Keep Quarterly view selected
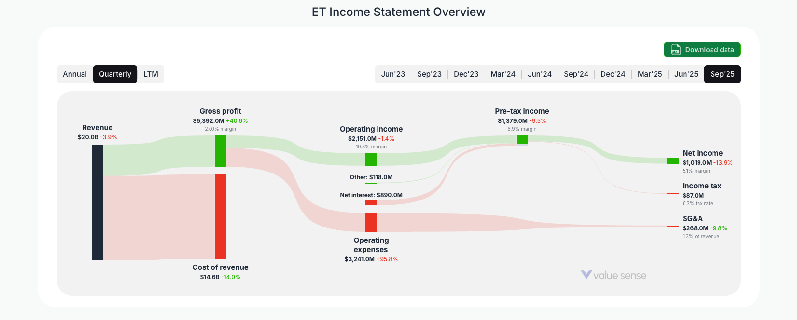This screenshot has width=797, height=320. 115,74
